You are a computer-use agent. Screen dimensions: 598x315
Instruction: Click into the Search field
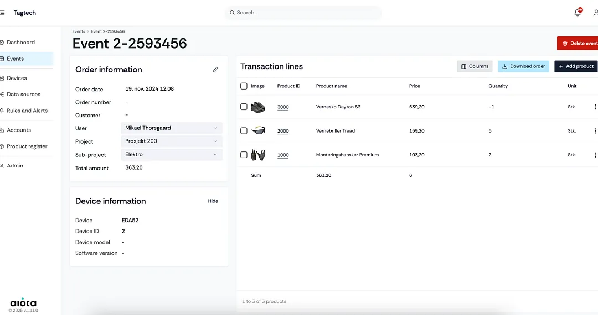[303, 13]
